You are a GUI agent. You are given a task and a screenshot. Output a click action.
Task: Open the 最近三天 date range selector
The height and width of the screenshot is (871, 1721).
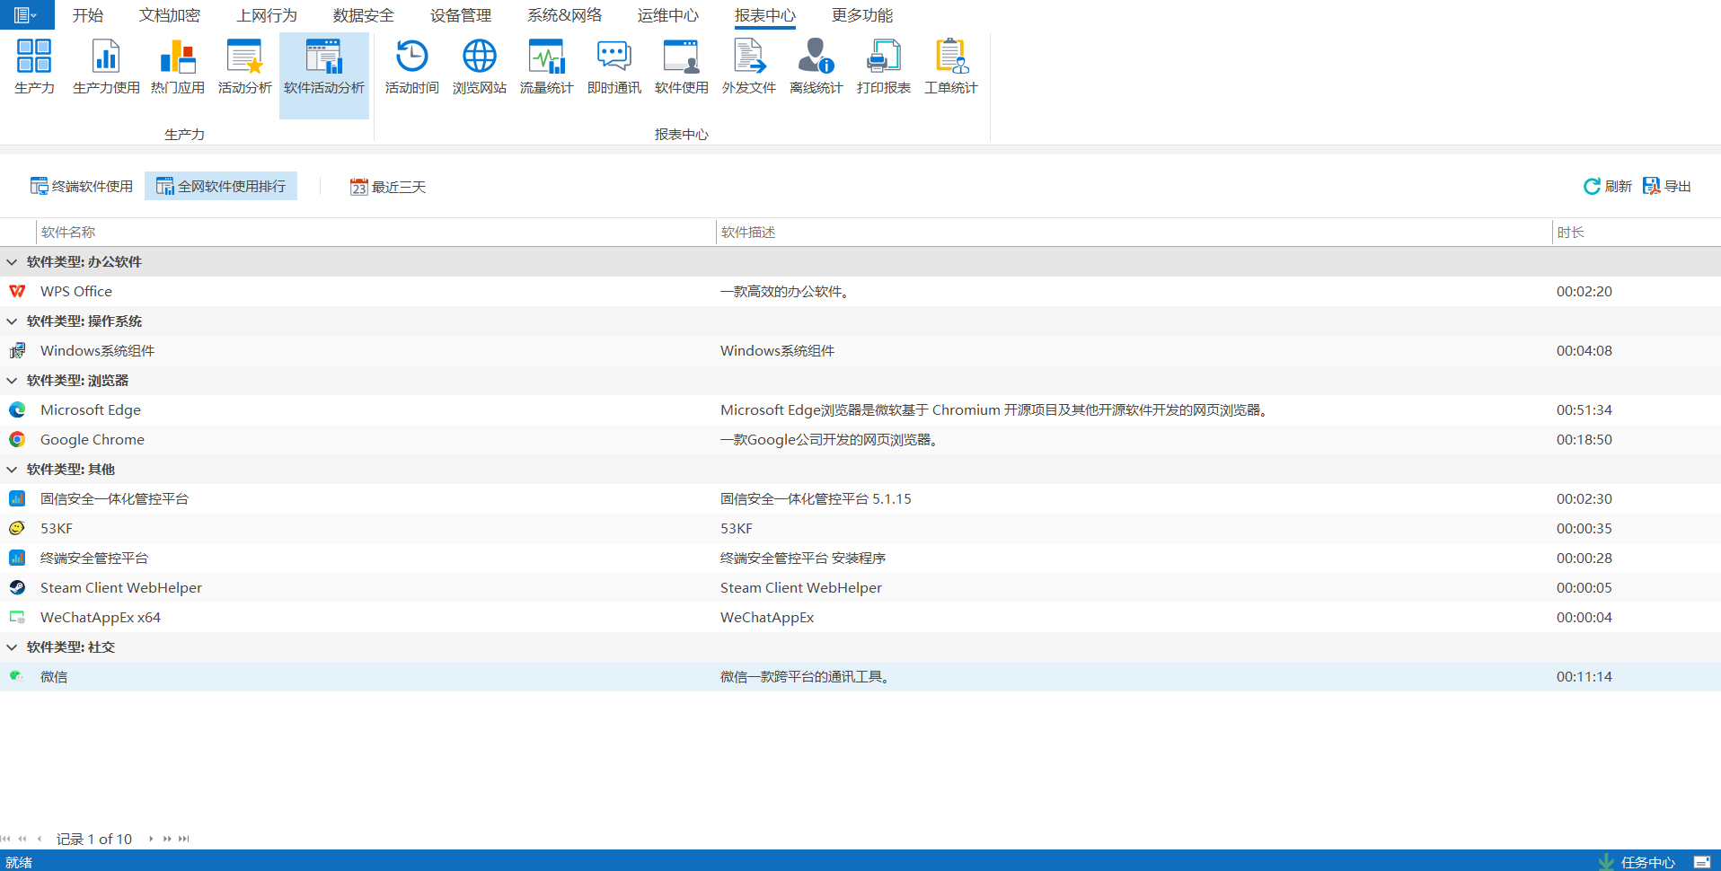tap(388, 187)
